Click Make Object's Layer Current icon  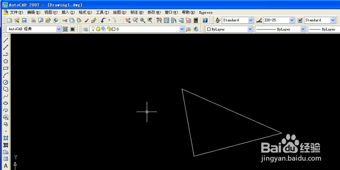coord(188,29)
